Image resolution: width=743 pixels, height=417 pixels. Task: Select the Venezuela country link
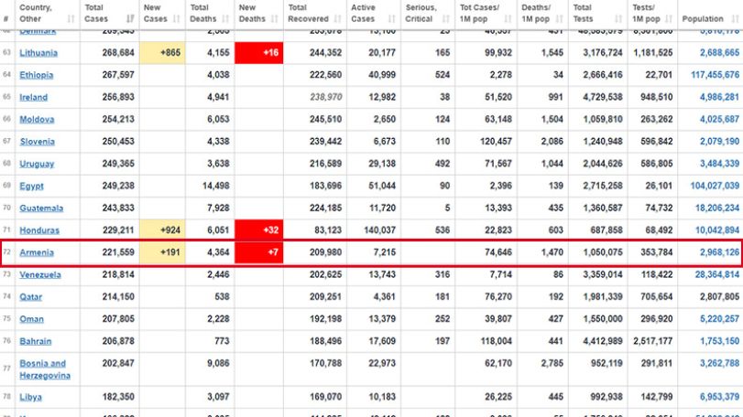pyautogui.click(x=40, y=274)
